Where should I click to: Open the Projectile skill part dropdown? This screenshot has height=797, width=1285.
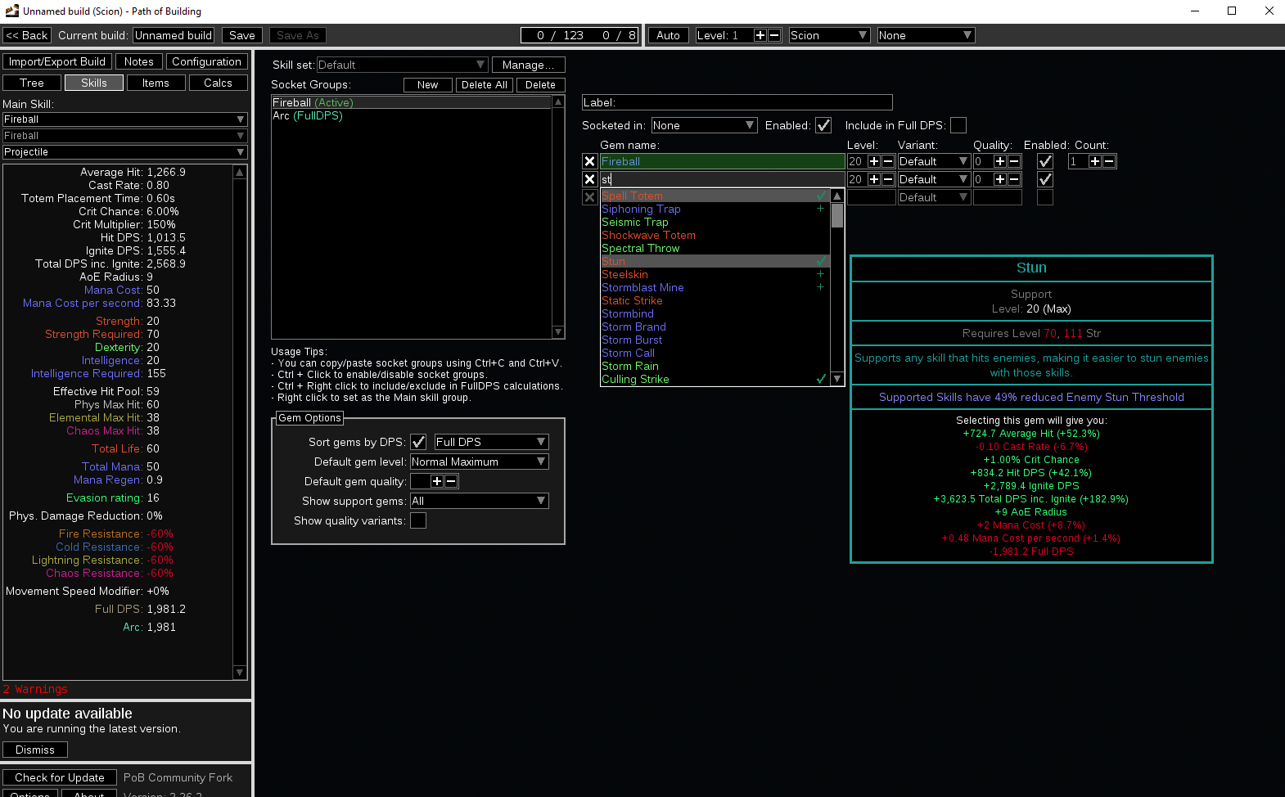coord(124,152)
